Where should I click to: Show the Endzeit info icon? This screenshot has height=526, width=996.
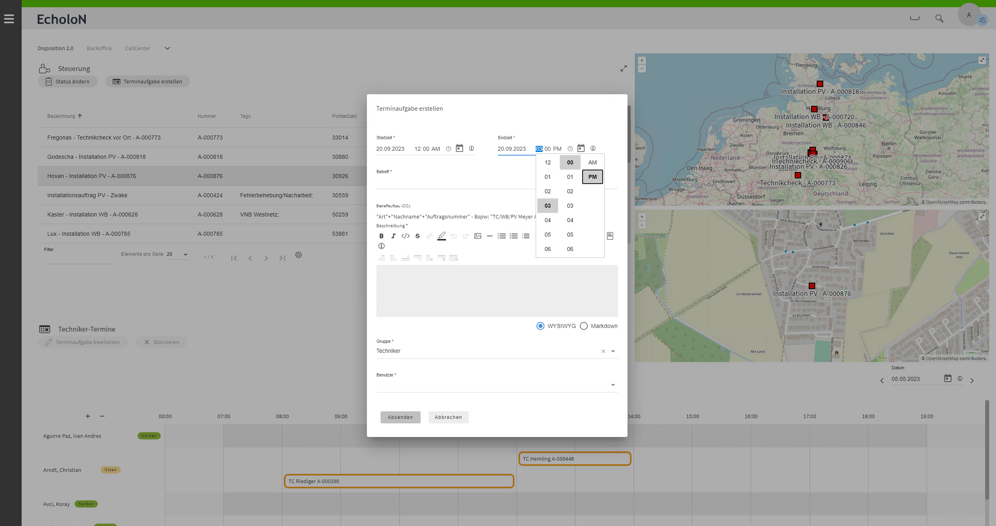[x=593, y=148]
